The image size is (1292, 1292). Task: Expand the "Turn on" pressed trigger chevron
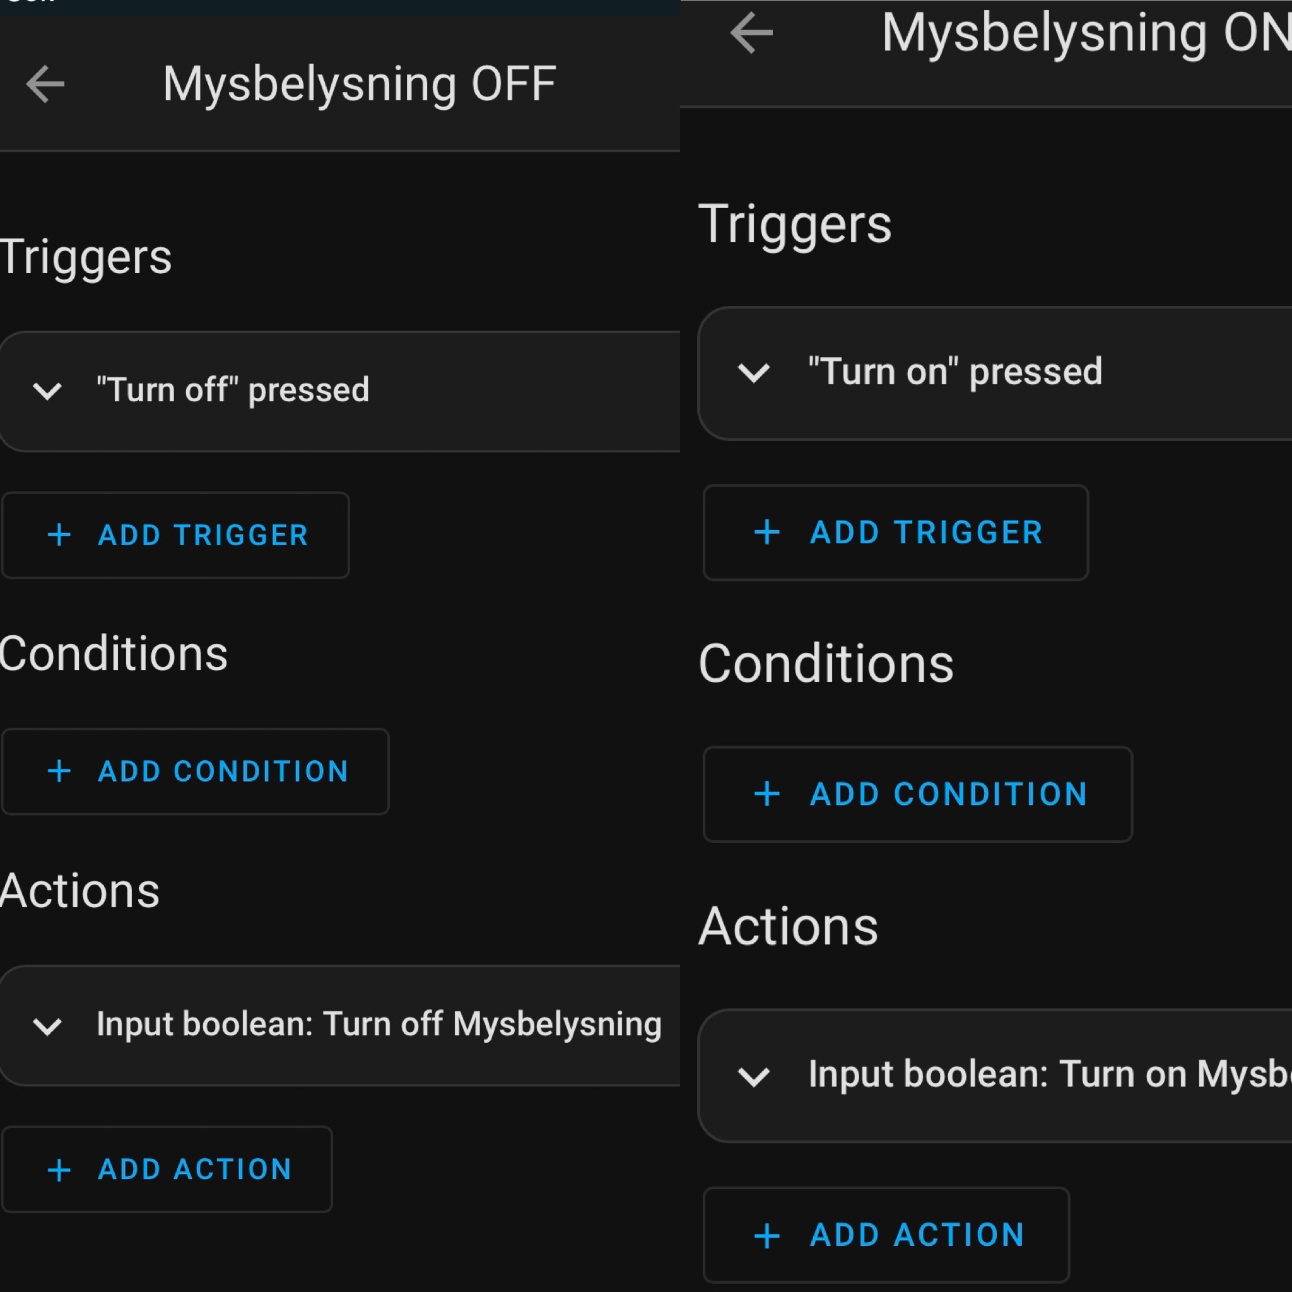(x=754, y=372)
